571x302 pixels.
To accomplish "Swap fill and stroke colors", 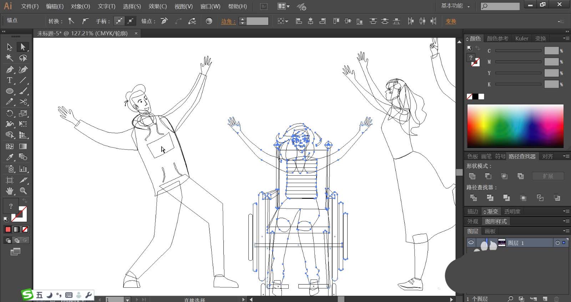I will [x=25, y=201].
